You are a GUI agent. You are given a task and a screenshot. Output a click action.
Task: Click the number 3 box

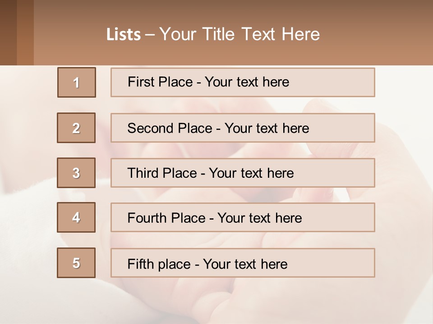pyautogui.click(x=76, y=173)
